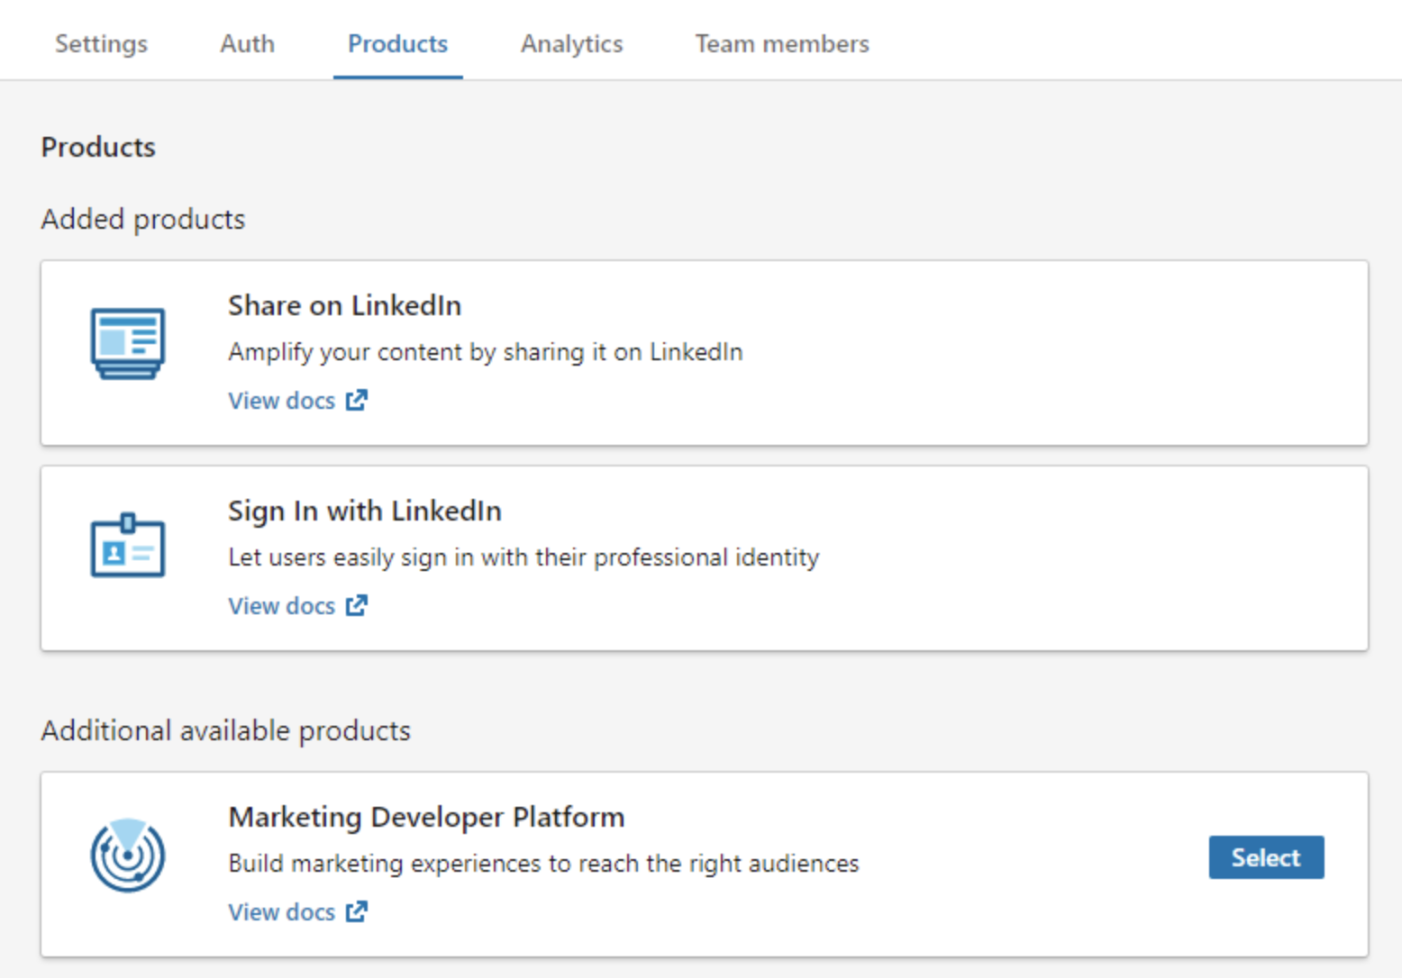
Task: Go to the Team members tab
Action: coord(782,43)
